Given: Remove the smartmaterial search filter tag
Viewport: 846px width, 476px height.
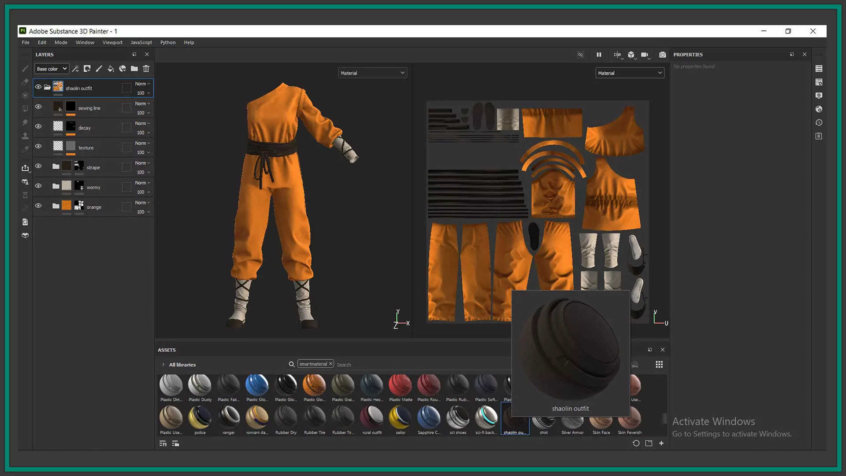Looking at the screenshot, I should pyautogui.click(x=330, y=364).
